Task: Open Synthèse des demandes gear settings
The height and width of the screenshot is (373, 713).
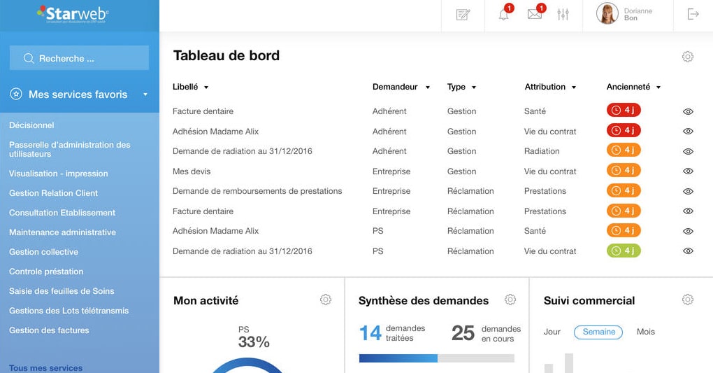Action: (x=510, y=300)
